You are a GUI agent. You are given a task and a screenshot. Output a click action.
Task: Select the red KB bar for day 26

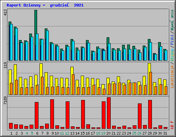click(x=140, y=116)
